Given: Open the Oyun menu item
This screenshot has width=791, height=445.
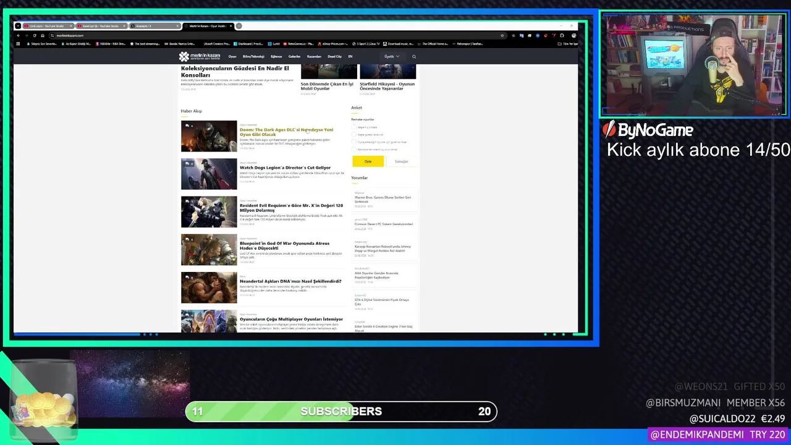Looking at the screenshot, I should click(232, 56).
